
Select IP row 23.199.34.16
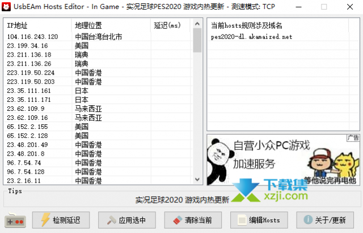click(x=98, y=46)
